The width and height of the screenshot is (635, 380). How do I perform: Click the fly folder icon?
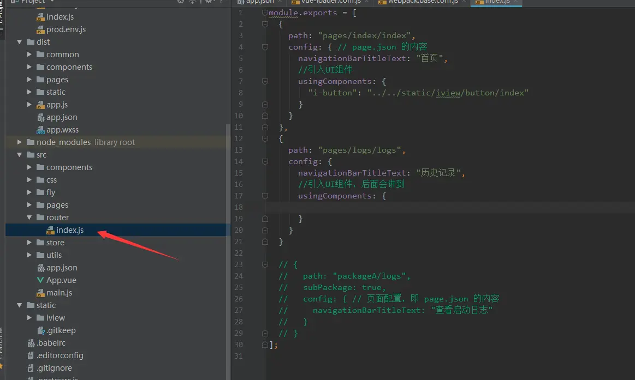[40, 192]
